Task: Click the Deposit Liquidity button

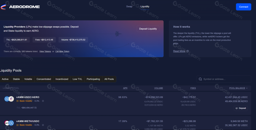Action: tap(148, 29)
